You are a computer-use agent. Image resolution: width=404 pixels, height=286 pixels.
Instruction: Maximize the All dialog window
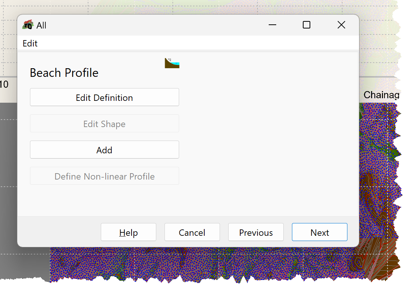click(306, 25)
